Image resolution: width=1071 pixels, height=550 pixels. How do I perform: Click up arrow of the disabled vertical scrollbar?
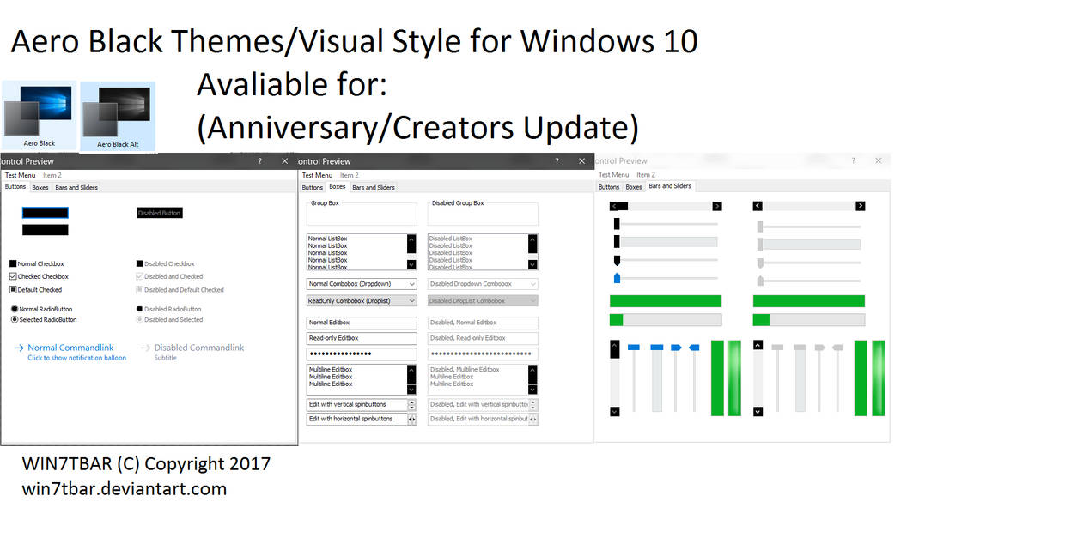pos(758,345)
